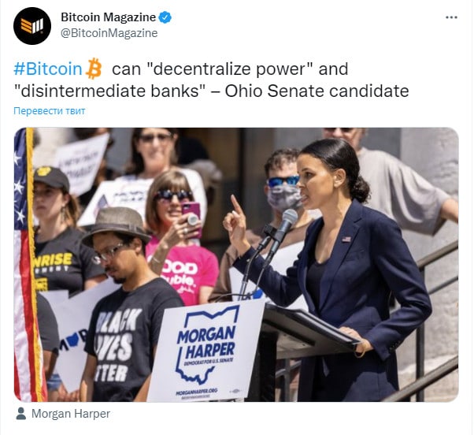Click the orange Bitcoin symbol emoji

94,69
